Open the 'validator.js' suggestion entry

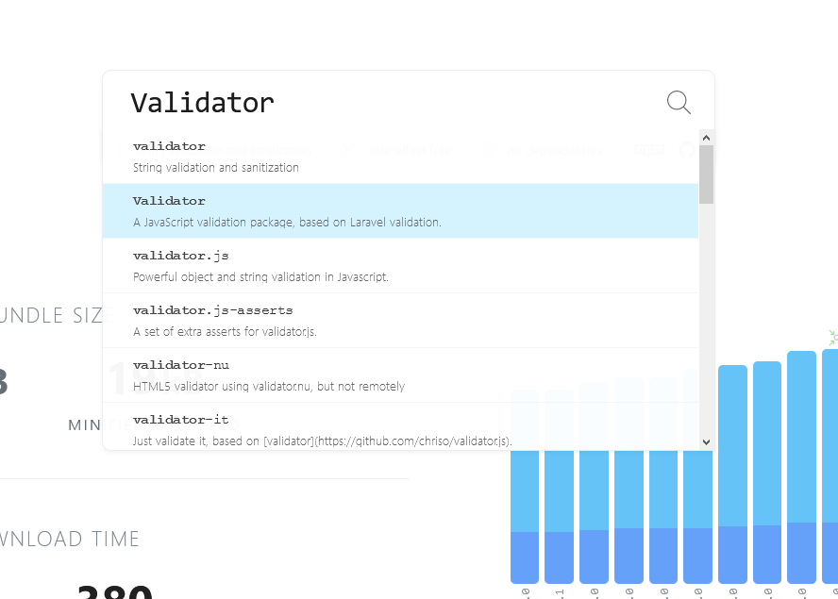(x=377, y=265)
